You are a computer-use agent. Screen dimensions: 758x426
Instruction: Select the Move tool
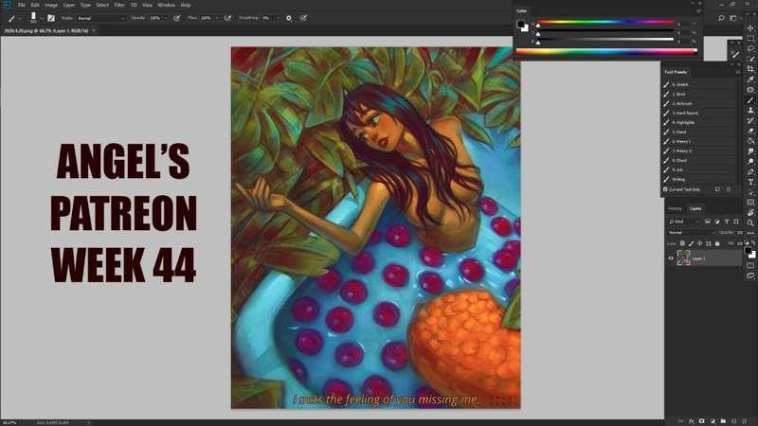pyautogui.click(x=750, y=28)
